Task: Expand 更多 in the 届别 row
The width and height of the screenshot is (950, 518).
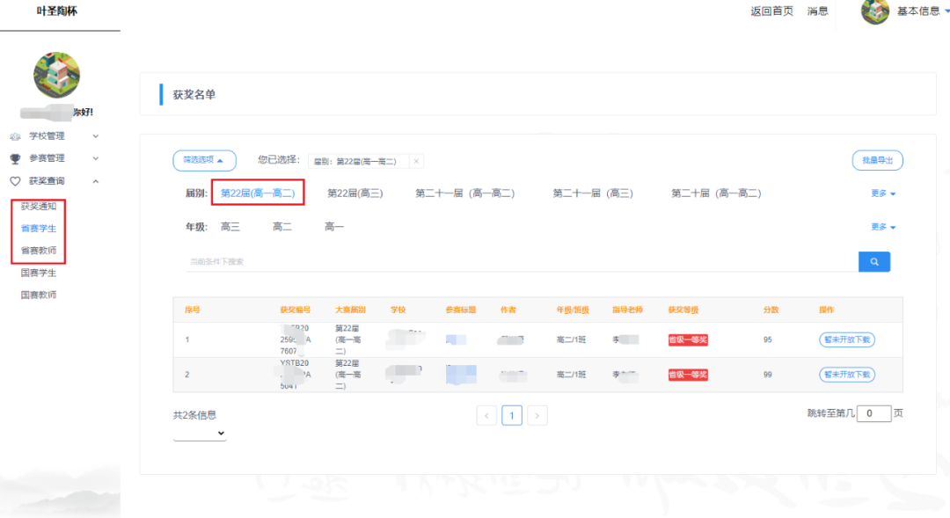Action: pos(882,193)
